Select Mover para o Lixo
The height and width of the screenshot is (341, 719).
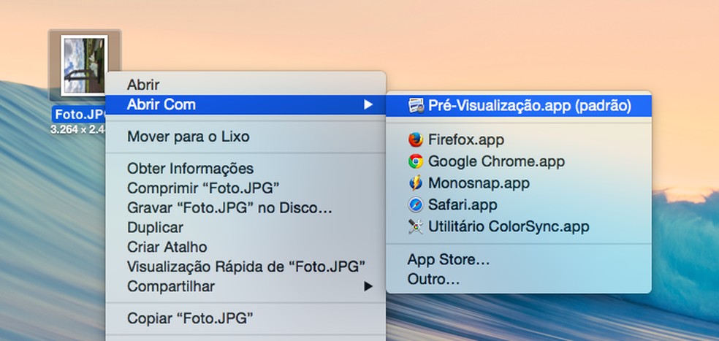[246, 137]
